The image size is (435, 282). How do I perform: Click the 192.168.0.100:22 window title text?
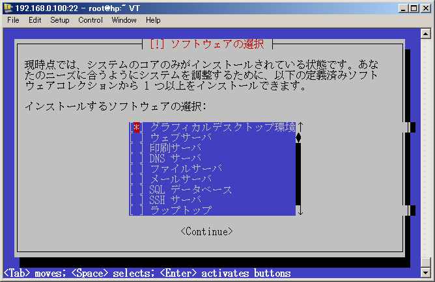click(x=77, y=8)
